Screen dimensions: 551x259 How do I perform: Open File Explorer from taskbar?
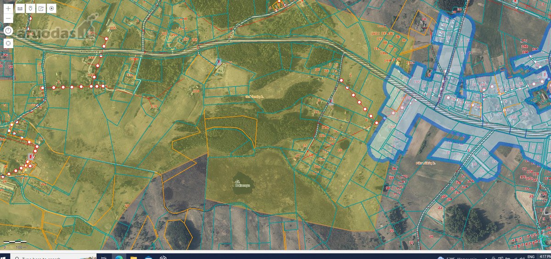tap(133, 257)
